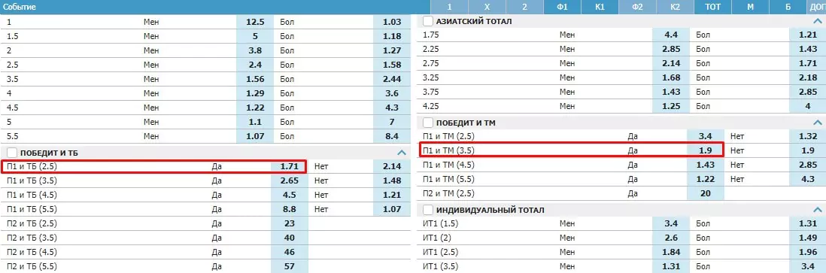Pick odds 2.4 for total 2.5 Мен

255,65
